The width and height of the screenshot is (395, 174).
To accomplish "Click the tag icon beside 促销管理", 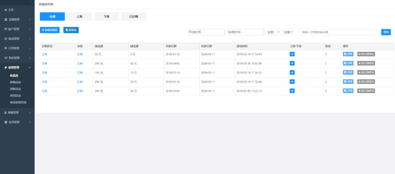I will tap(6, 67).
